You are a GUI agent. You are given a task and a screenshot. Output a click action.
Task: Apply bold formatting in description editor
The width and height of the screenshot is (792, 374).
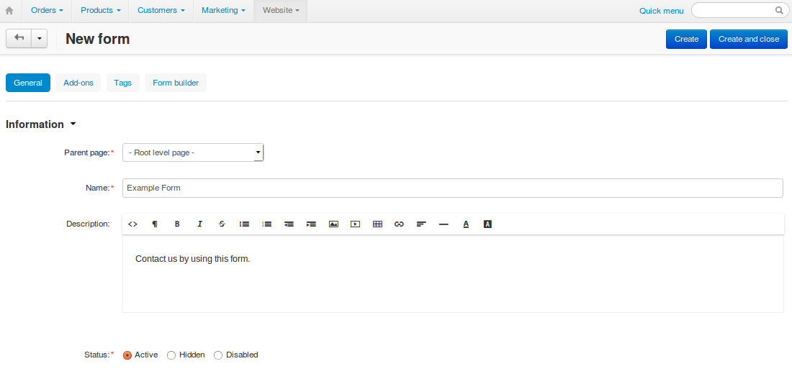177,224
